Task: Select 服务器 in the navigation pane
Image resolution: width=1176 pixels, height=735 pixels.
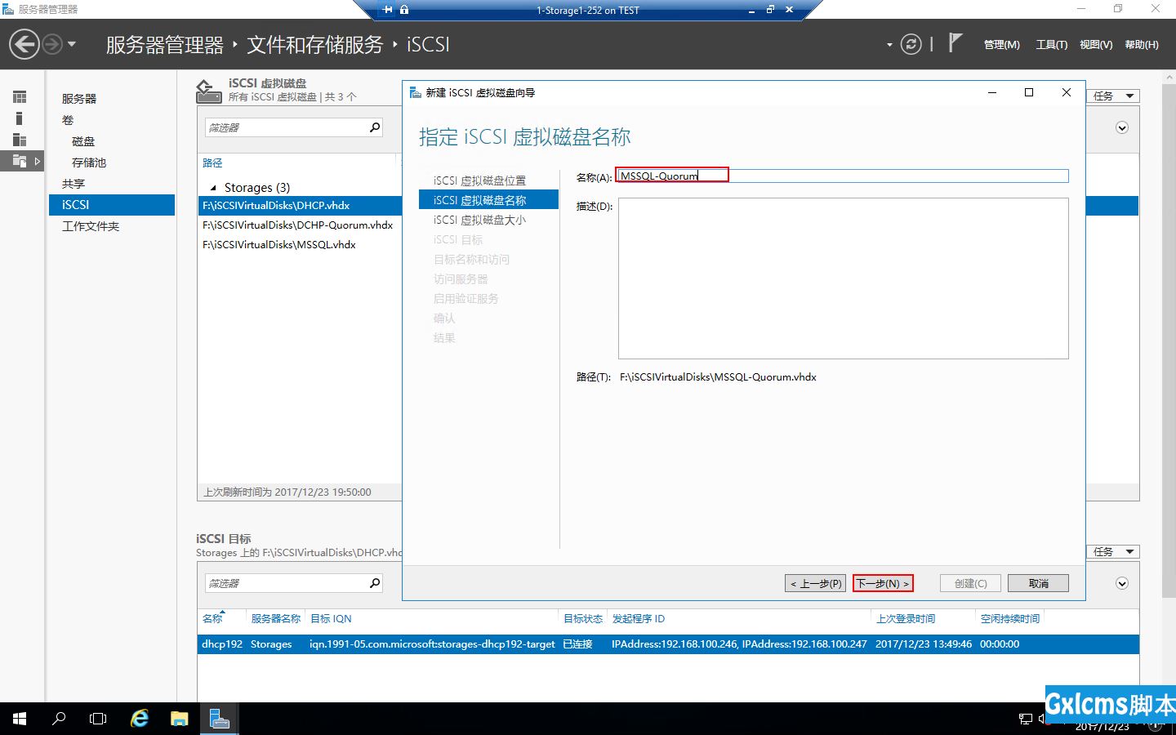Action: pyautogui.click(x=79, y=99)
